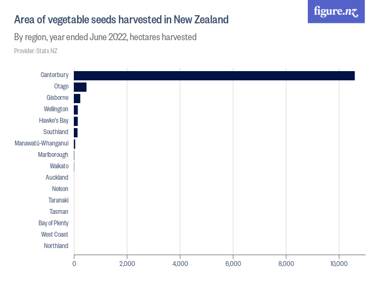The image size is (380, 285).
Task: Click the Gisborne bar
Action: click(77, 98)
